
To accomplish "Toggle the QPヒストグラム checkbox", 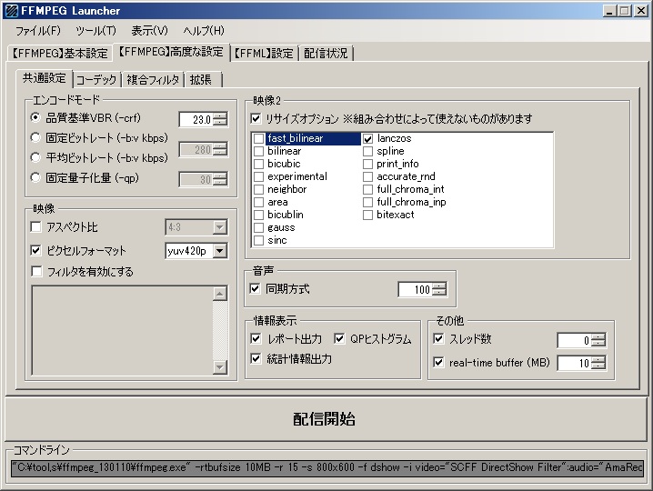I will pyautogui.click(x=339, y=338).
